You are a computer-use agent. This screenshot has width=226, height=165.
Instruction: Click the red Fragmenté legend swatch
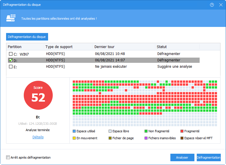tap(182, 131)
